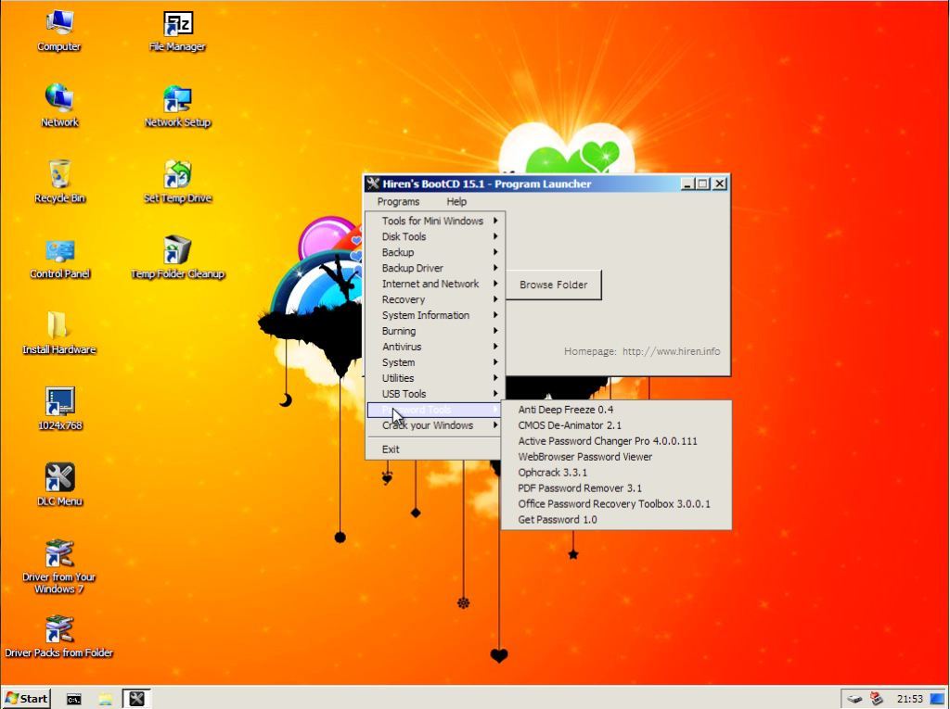
Task: Click the Browse Folder button
Action: 553,285
